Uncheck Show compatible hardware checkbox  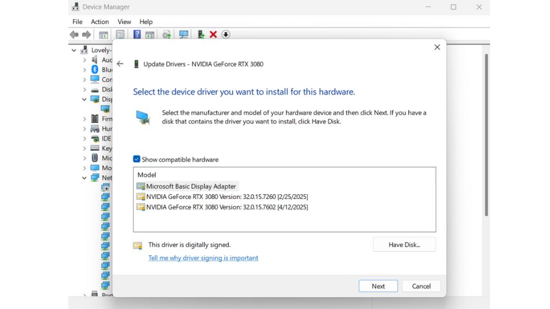click(136, 159)
